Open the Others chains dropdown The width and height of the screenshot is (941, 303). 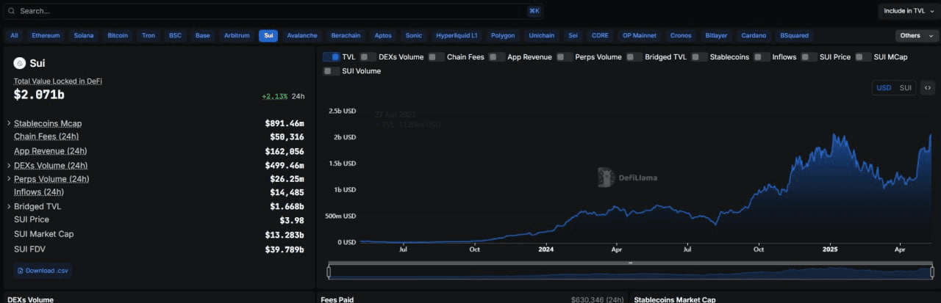(x=915, y=35)
